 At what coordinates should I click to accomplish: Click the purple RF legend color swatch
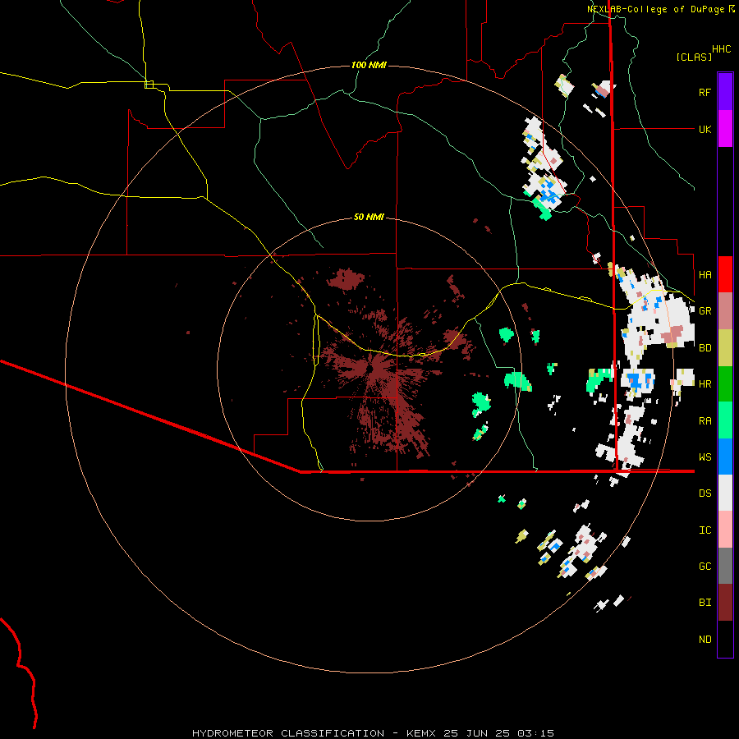coord(725,92)
